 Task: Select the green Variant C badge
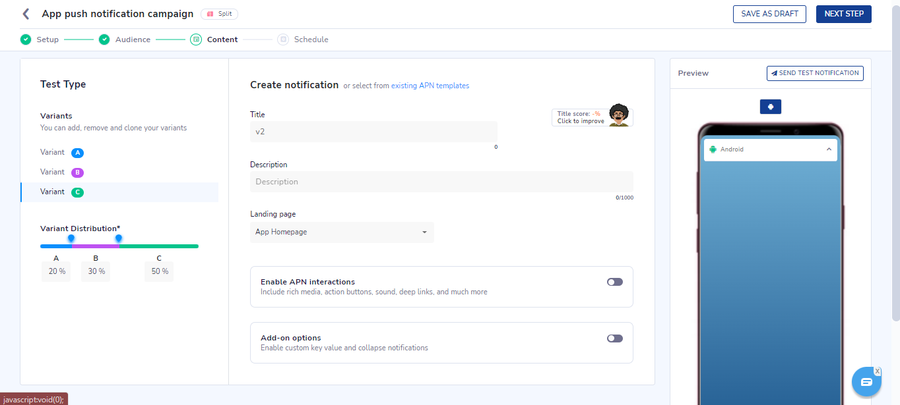pyautogui.click(x=78, y=192)
